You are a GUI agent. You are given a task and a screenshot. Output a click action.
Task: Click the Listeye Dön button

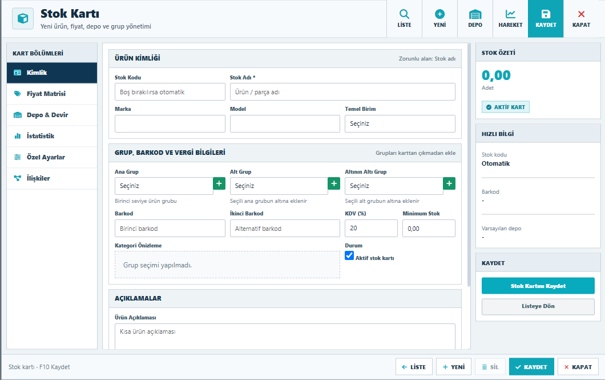[x=538, y=306]
